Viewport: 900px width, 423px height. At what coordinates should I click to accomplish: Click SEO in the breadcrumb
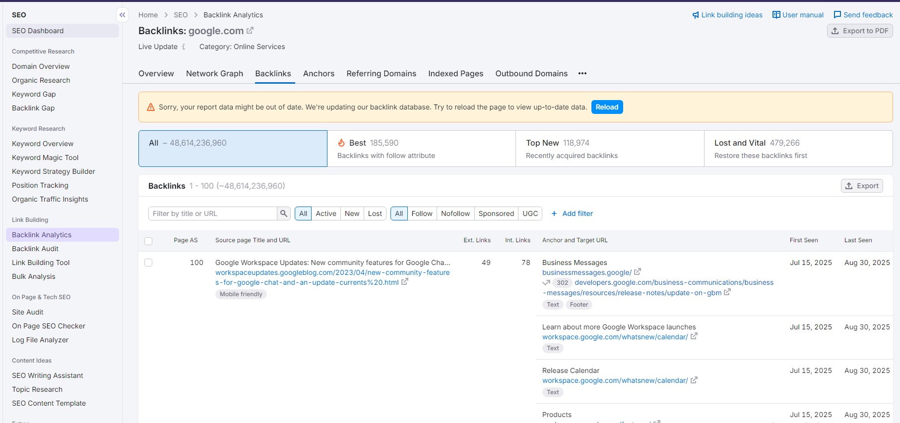point(181,15)
